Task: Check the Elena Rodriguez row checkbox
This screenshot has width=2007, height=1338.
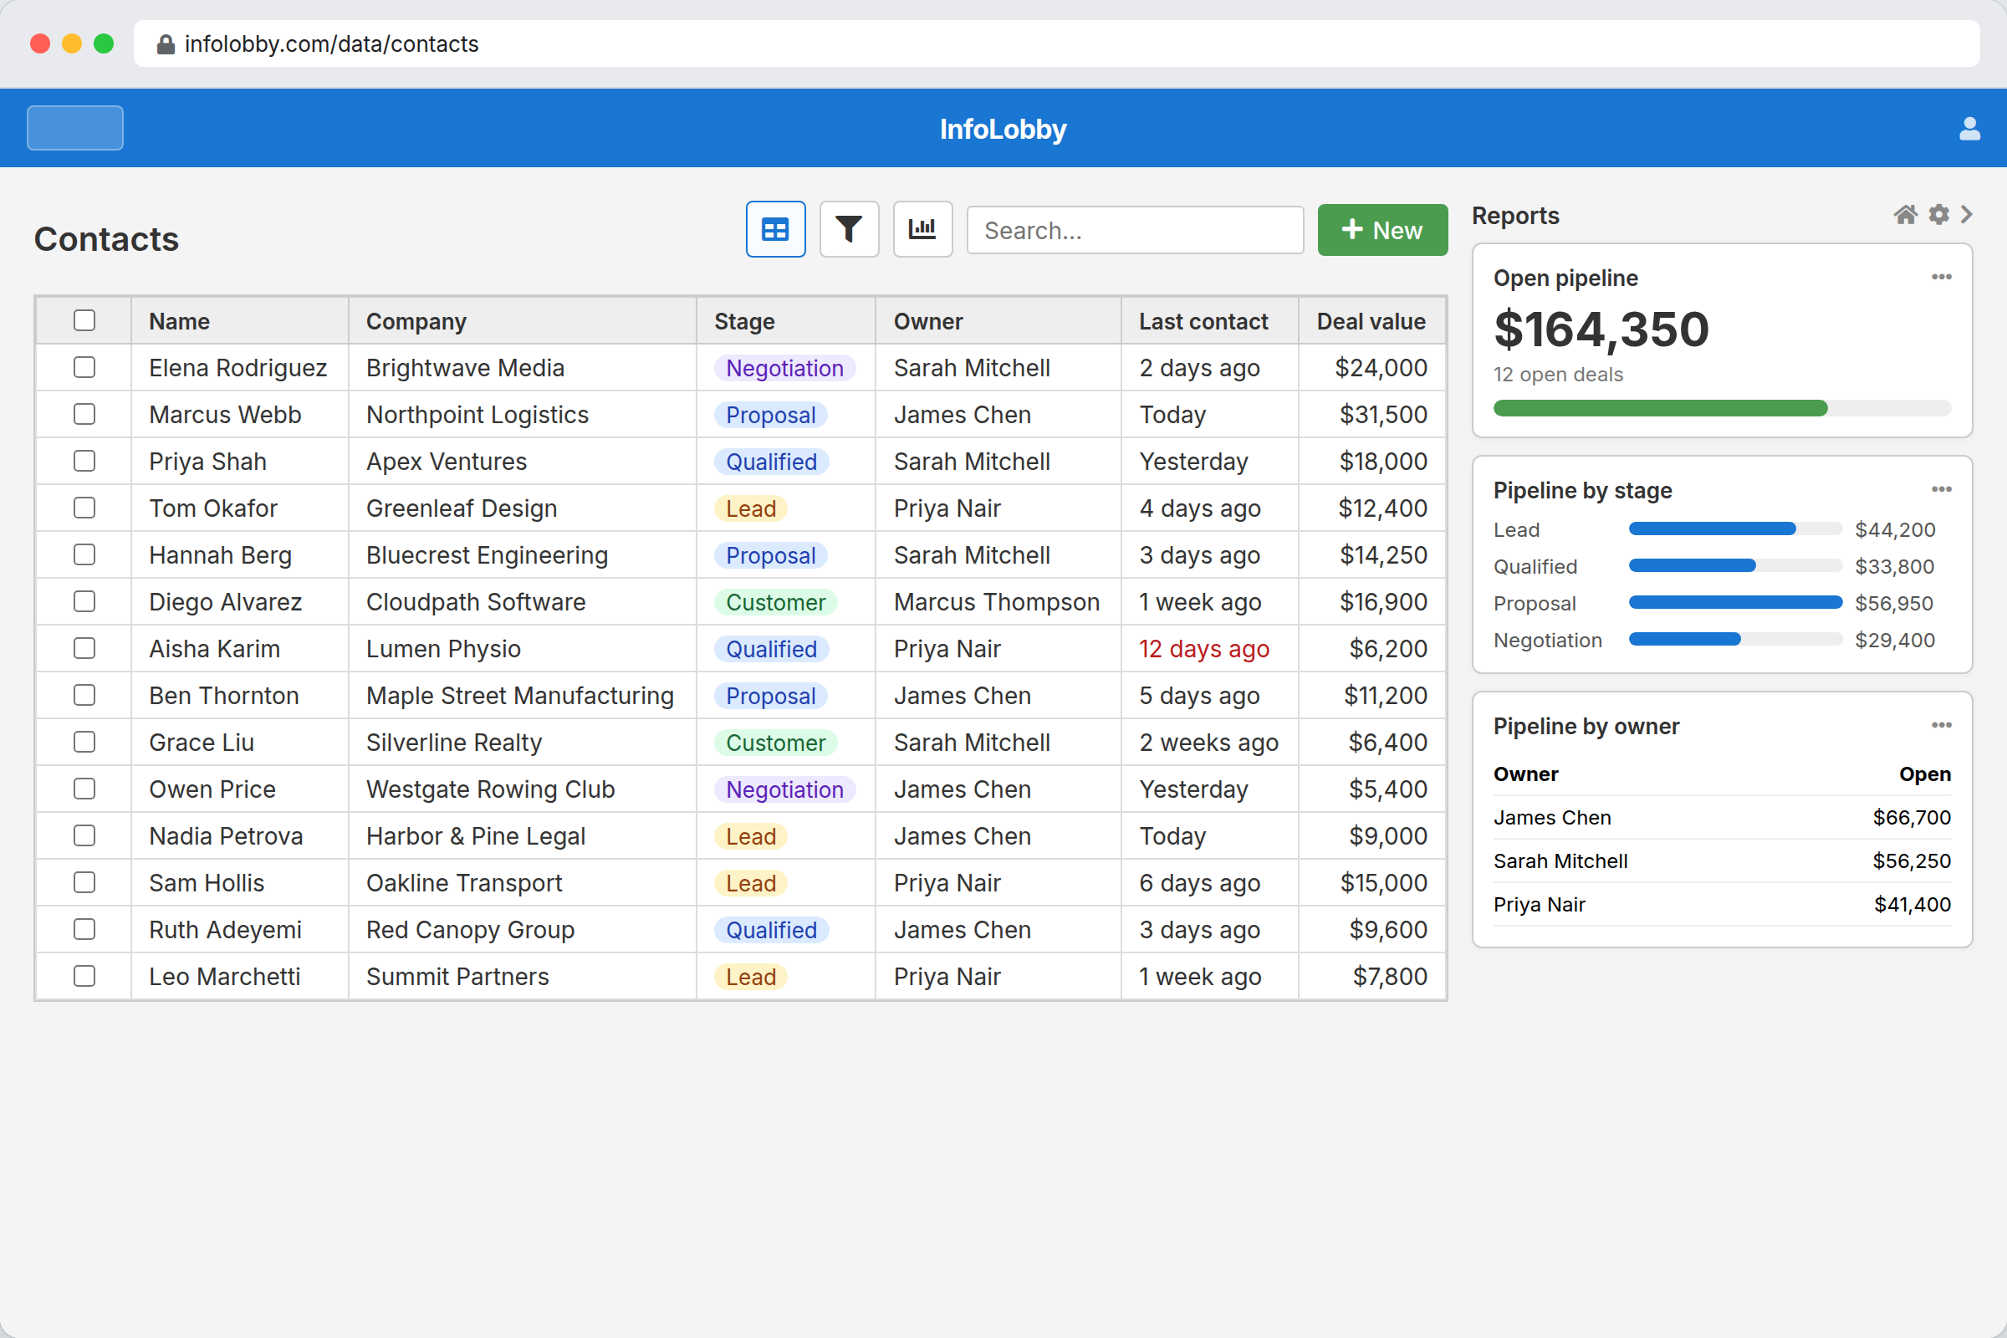Action: (x=84, y=368)
